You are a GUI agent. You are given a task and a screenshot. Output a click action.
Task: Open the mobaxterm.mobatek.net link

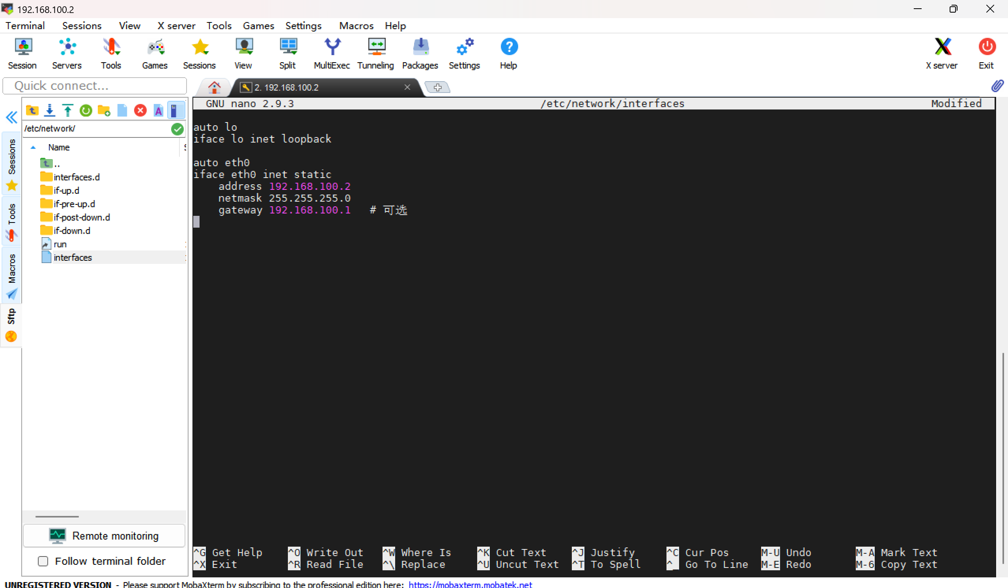[x=470, y=584]
